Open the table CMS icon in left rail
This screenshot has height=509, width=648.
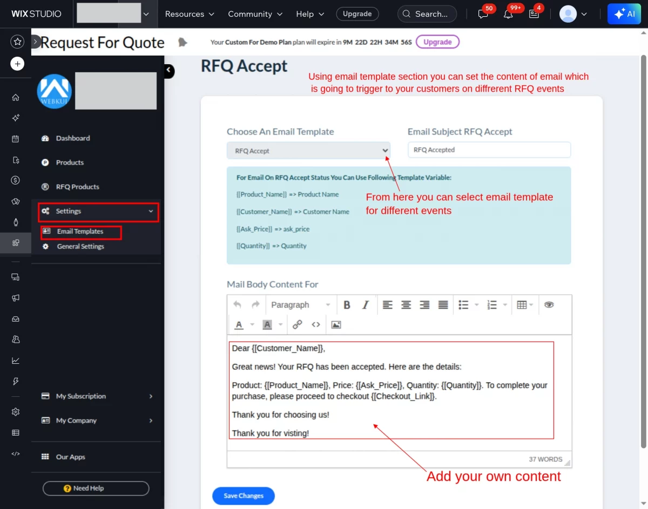coord(16,432)
